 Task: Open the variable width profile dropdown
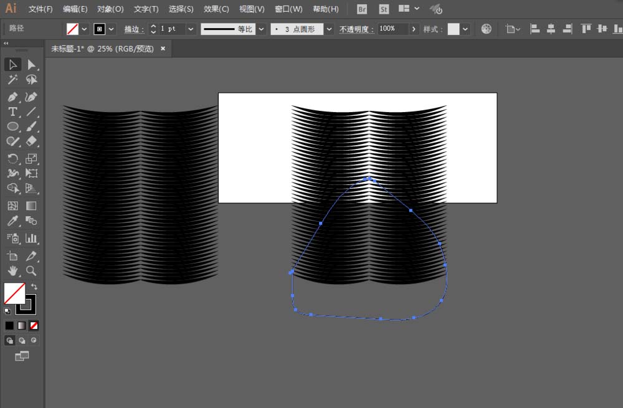point(262,29)
